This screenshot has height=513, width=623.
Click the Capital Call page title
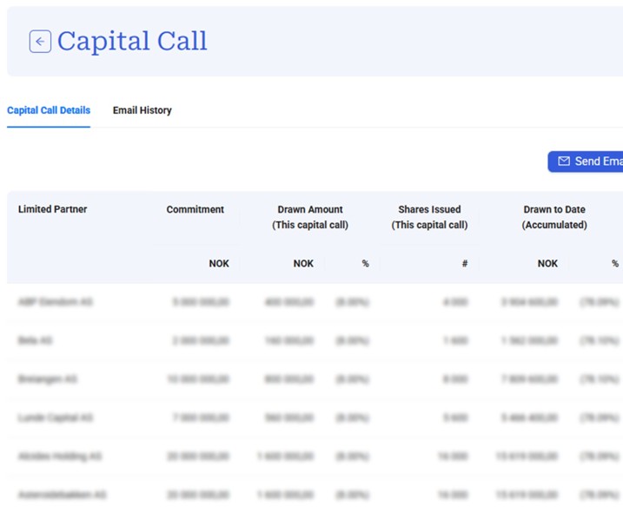point(132,42)
